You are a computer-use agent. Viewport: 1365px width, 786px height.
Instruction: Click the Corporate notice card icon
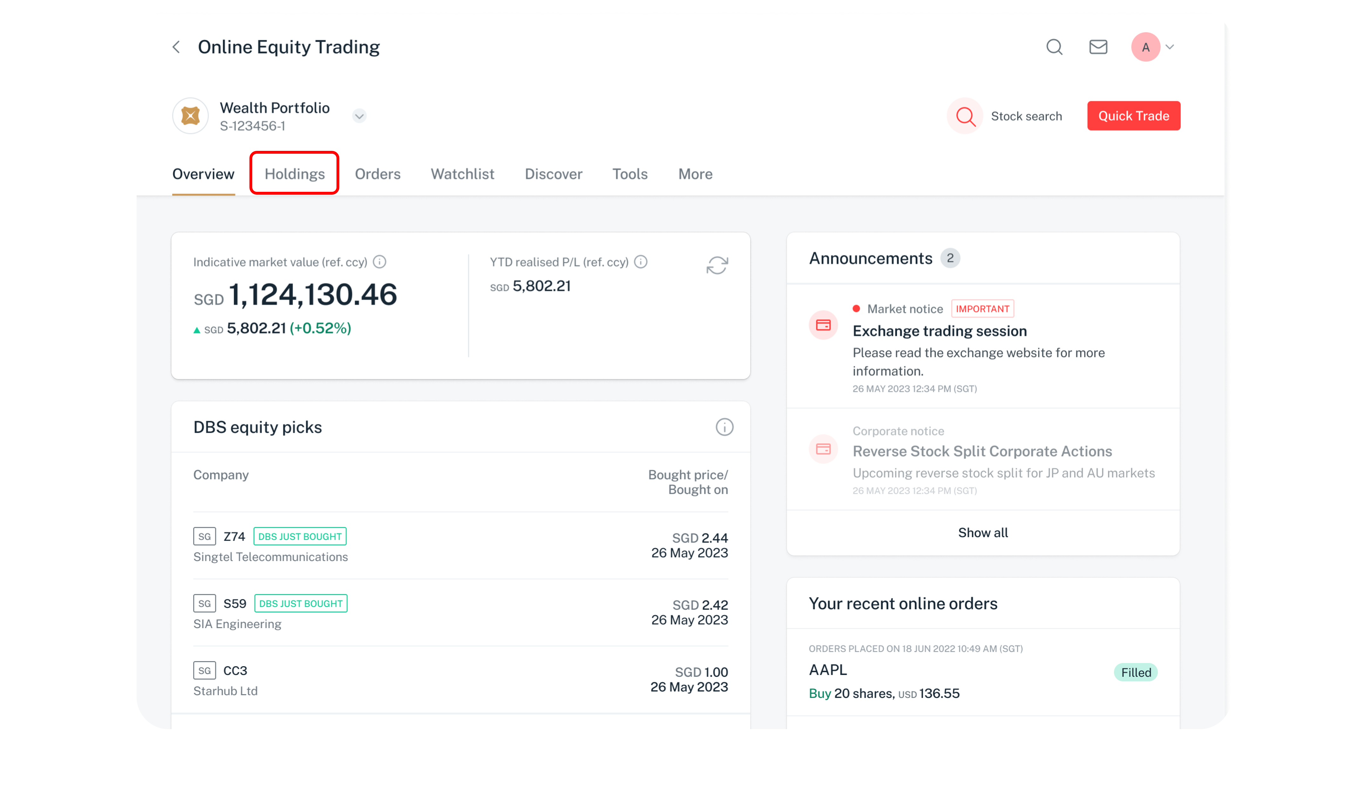pos(823,449)
